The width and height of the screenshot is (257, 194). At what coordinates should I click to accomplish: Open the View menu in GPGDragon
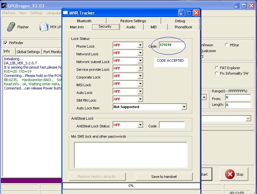[x=23, y=13]
